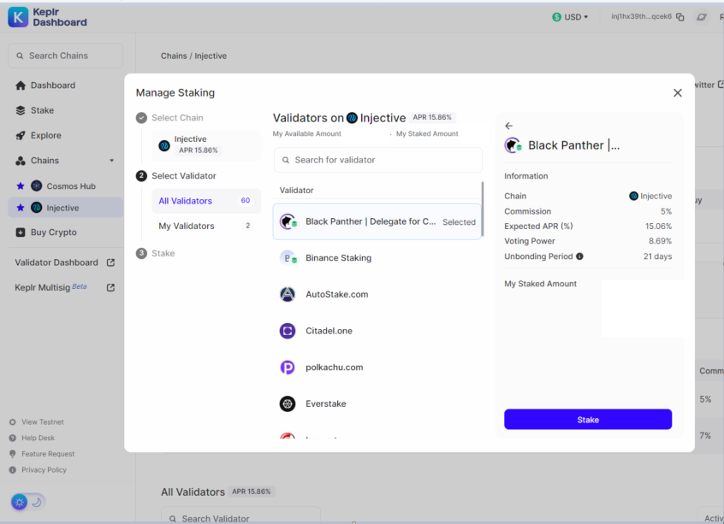Switch to the My Validators tab
This screenshot has height=524, width=724.
[206, 226]
